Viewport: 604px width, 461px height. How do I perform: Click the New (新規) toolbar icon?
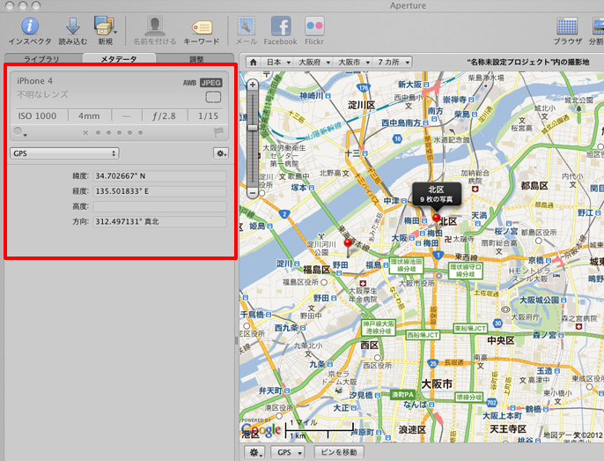pos(105,26)
